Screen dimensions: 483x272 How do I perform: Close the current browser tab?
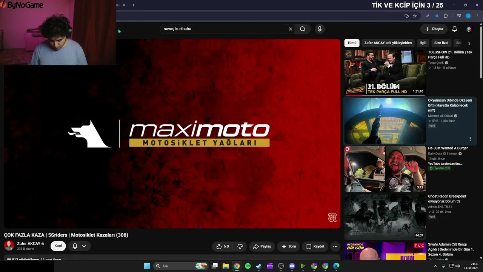click(x=124, y=5)
